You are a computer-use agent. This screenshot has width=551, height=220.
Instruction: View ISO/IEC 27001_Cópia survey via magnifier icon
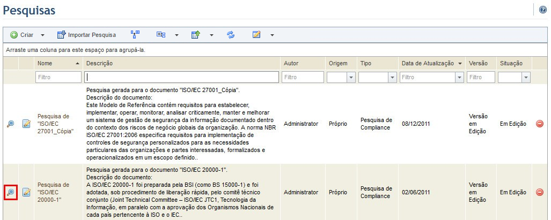click(11, 124)
